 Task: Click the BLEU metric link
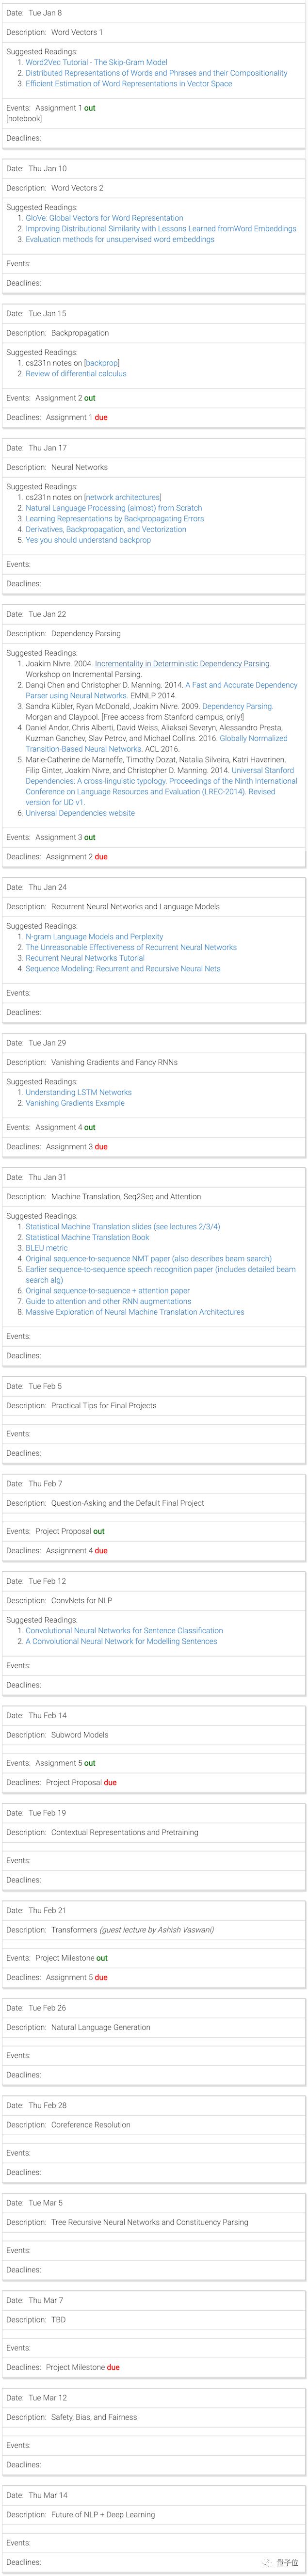click(x=47, y=1248)
